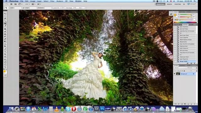Select the Pen tool
Image resolution: width=201 pixels, height=113 pixels.
click(5, 49)
